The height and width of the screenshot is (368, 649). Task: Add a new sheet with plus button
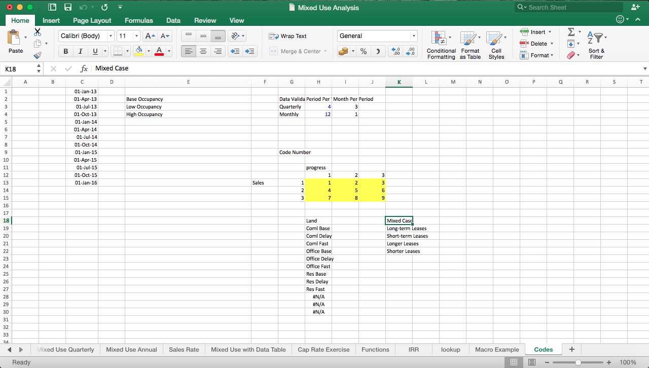click(572, 349)
